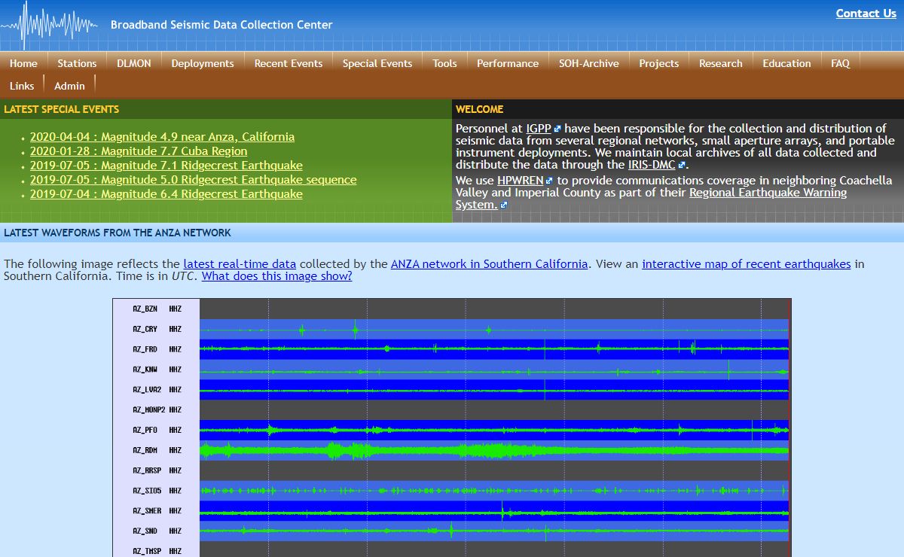This screenshot has width=904, height=557.
Task: Select the Deployments menu
Action: [x=203, y=63]
